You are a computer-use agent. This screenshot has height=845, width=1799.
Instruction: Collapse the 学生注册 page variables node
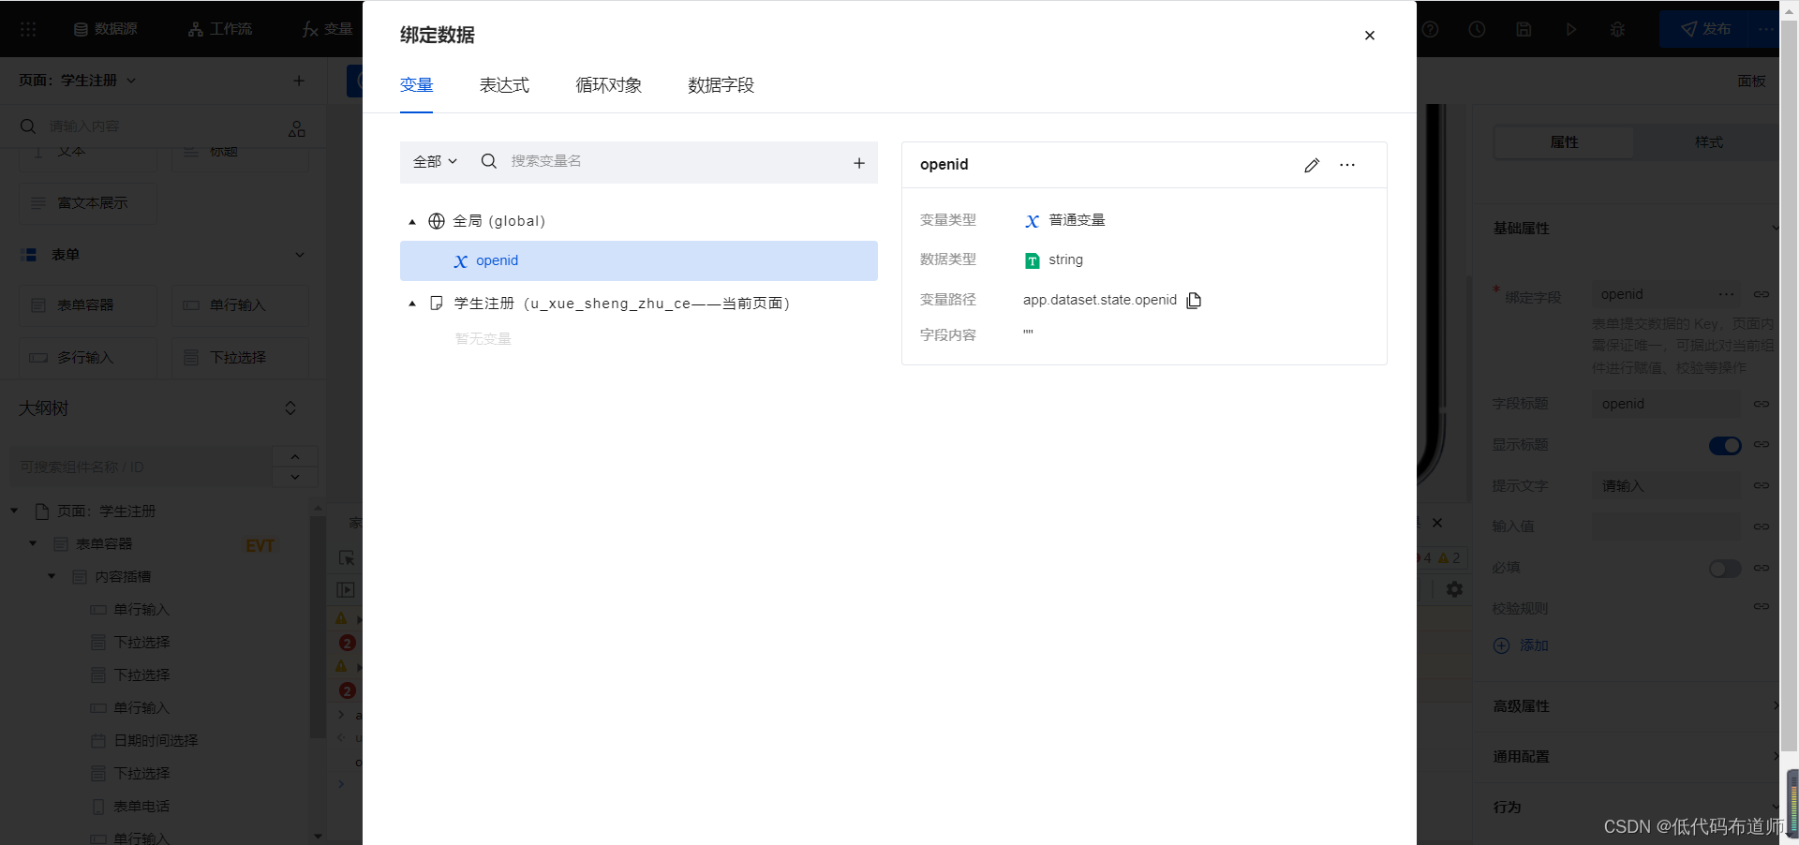412,304
